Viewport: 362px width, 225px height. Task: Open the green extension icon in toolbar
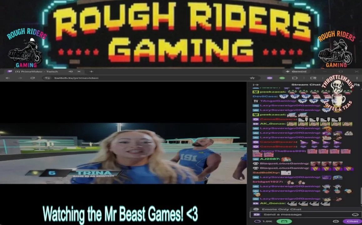(282, 78)
